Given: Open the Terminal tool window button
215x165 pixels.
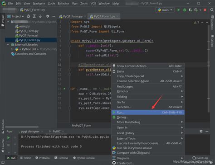Looking at the screenshot, I should (61, 158).
